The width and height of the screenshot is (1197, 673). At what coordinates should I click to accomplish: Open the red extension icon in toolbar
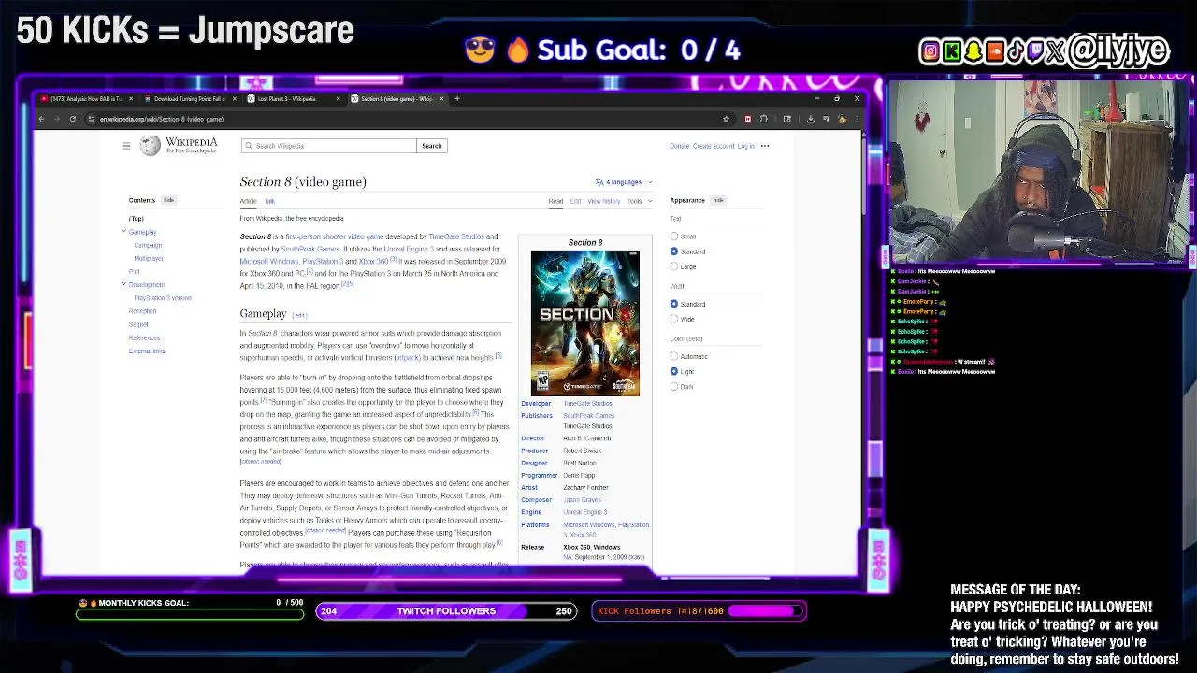[x=747, y=119]
